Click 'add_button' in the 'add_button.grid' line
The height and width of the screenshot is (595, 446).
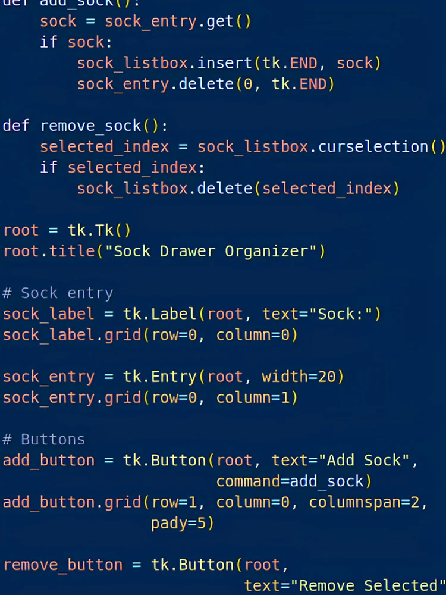(x=49, y=502)
